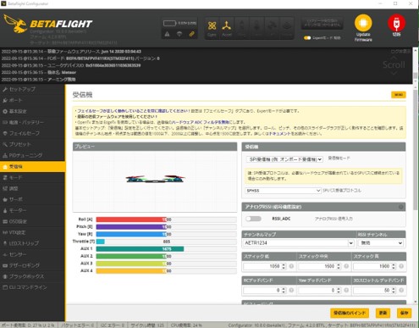Click the receiver bind button
The height and width of the screenshot is (328, 419).
tap(350, 313)
